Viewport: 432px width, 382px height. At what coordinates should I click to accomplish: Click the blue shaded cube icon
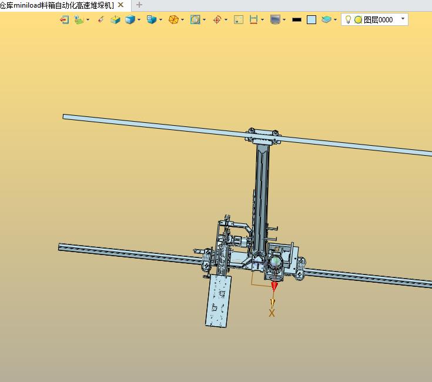130,20
